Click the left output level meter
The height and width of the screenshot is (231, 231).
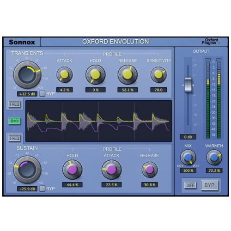[x=208, y=100]
